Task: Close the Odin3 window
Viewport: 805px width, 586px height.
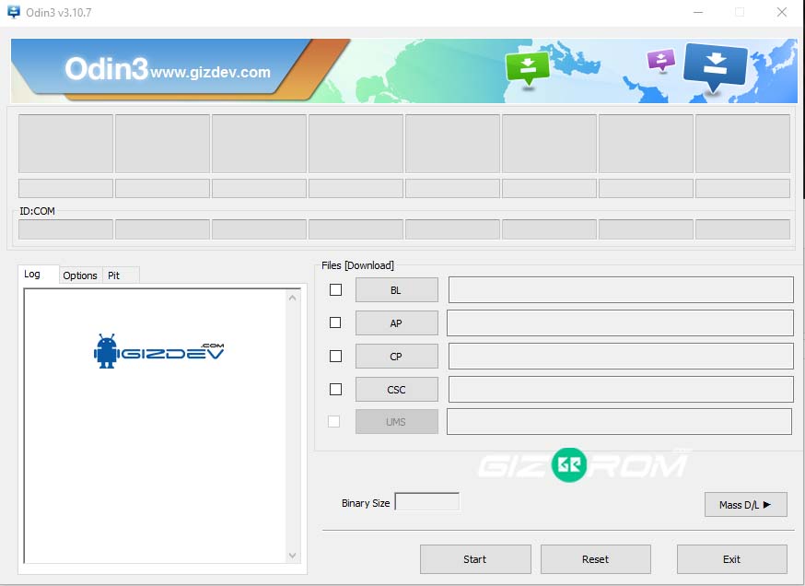Action: pyautogui.click(x=781, y=12)
